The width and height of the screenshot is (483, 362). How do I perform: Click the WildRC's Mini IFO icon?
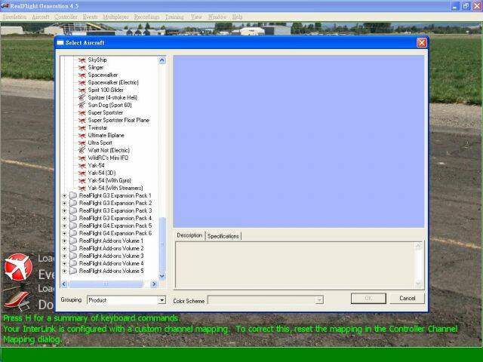coord(82,158)
